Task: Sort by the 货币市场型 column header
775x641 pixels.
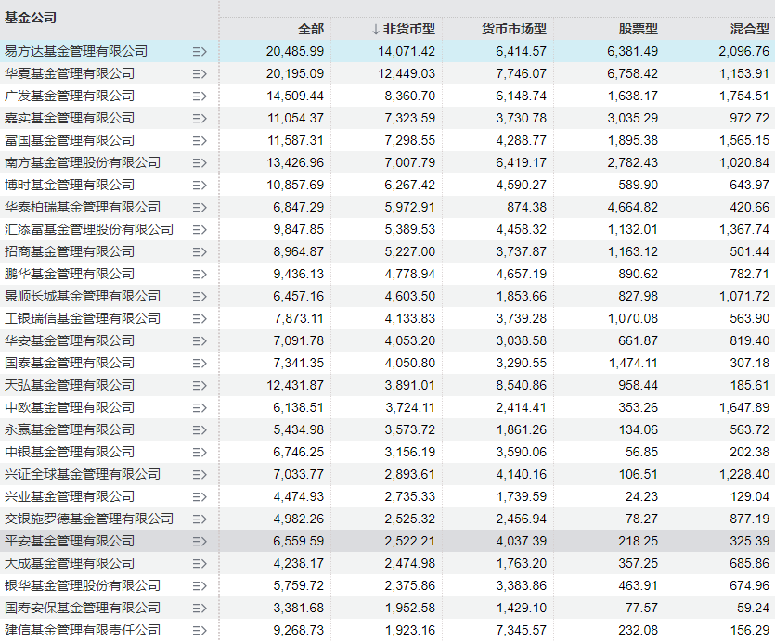Action: [514, 29]
